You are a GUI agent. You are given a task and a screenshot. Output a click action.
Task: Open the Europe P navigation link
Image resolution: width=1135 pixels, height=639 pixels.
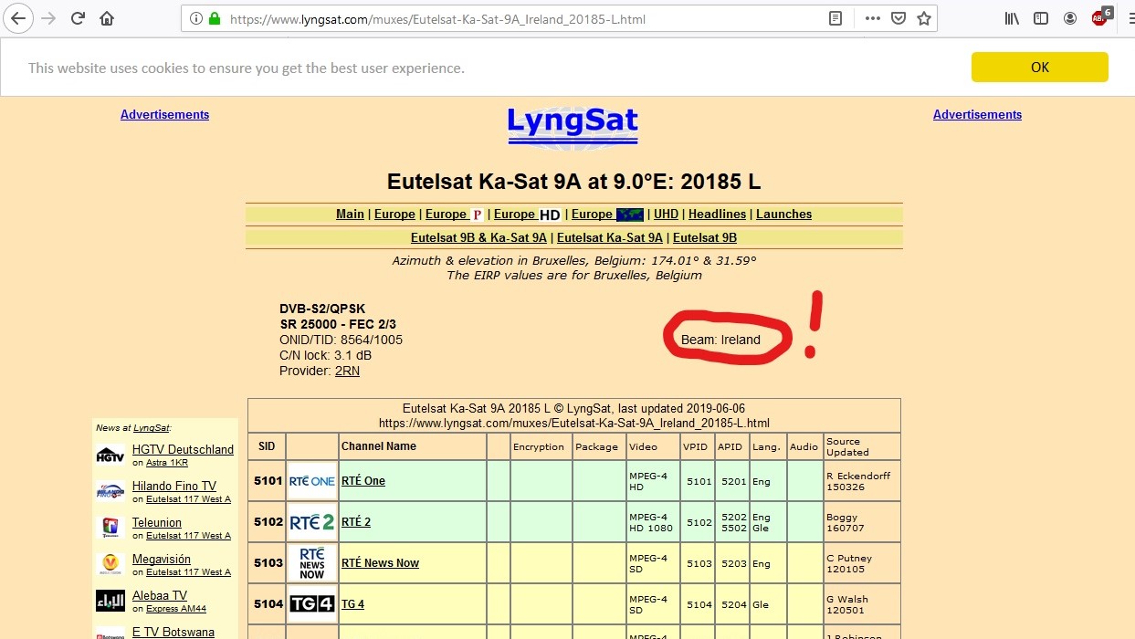[454, 214]
